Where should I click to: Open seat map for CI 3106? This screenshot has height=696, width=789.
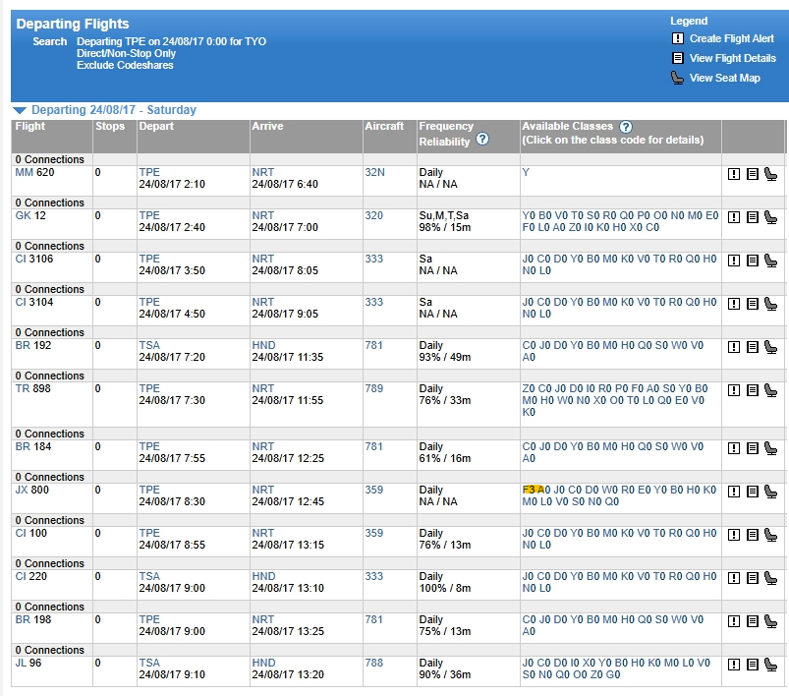pos(770,261)
